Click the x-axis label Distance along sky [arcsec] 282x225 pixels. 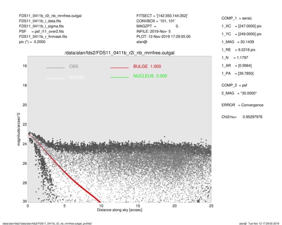119,210
